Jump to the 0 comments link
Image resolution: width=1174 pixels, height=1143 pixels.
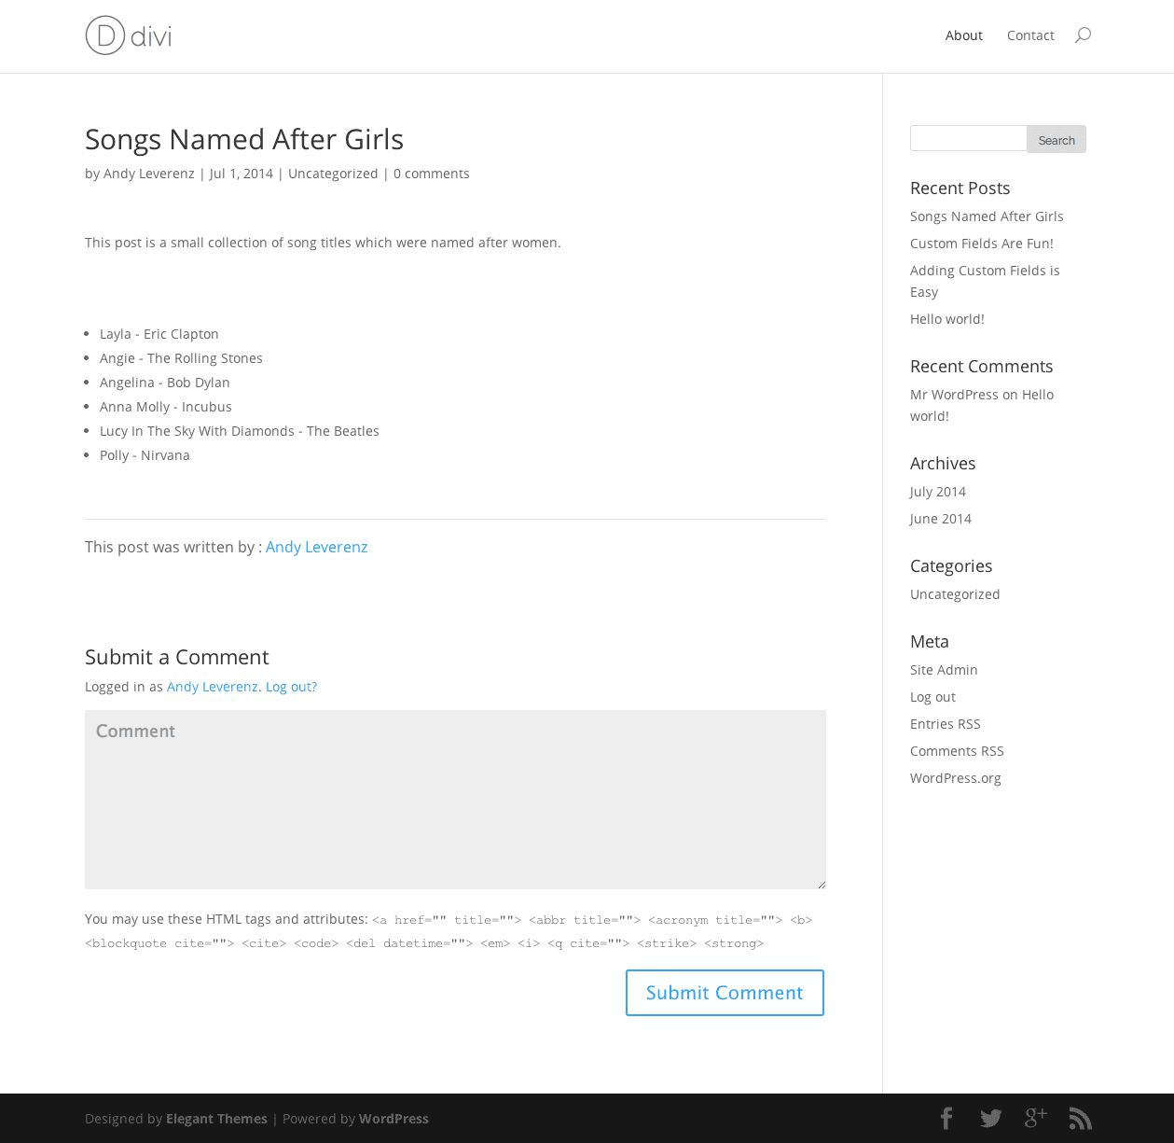click(431, 174)
